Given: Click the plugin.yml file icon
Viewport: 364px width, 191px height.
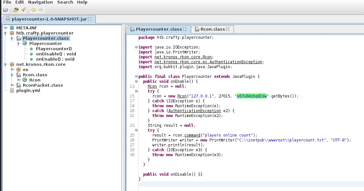Looking at the screenshot, I should click(12, 90).
